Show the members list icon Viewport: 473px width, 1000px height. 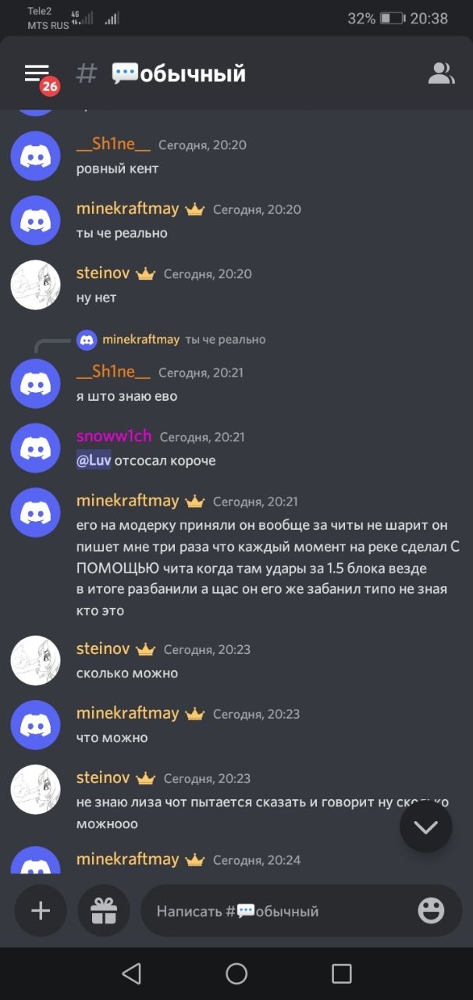point(441,73)
